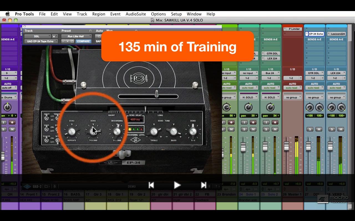355x221 pixels.
Task: Adjust the Echo Volume knob
Action: tap(93, 131)
